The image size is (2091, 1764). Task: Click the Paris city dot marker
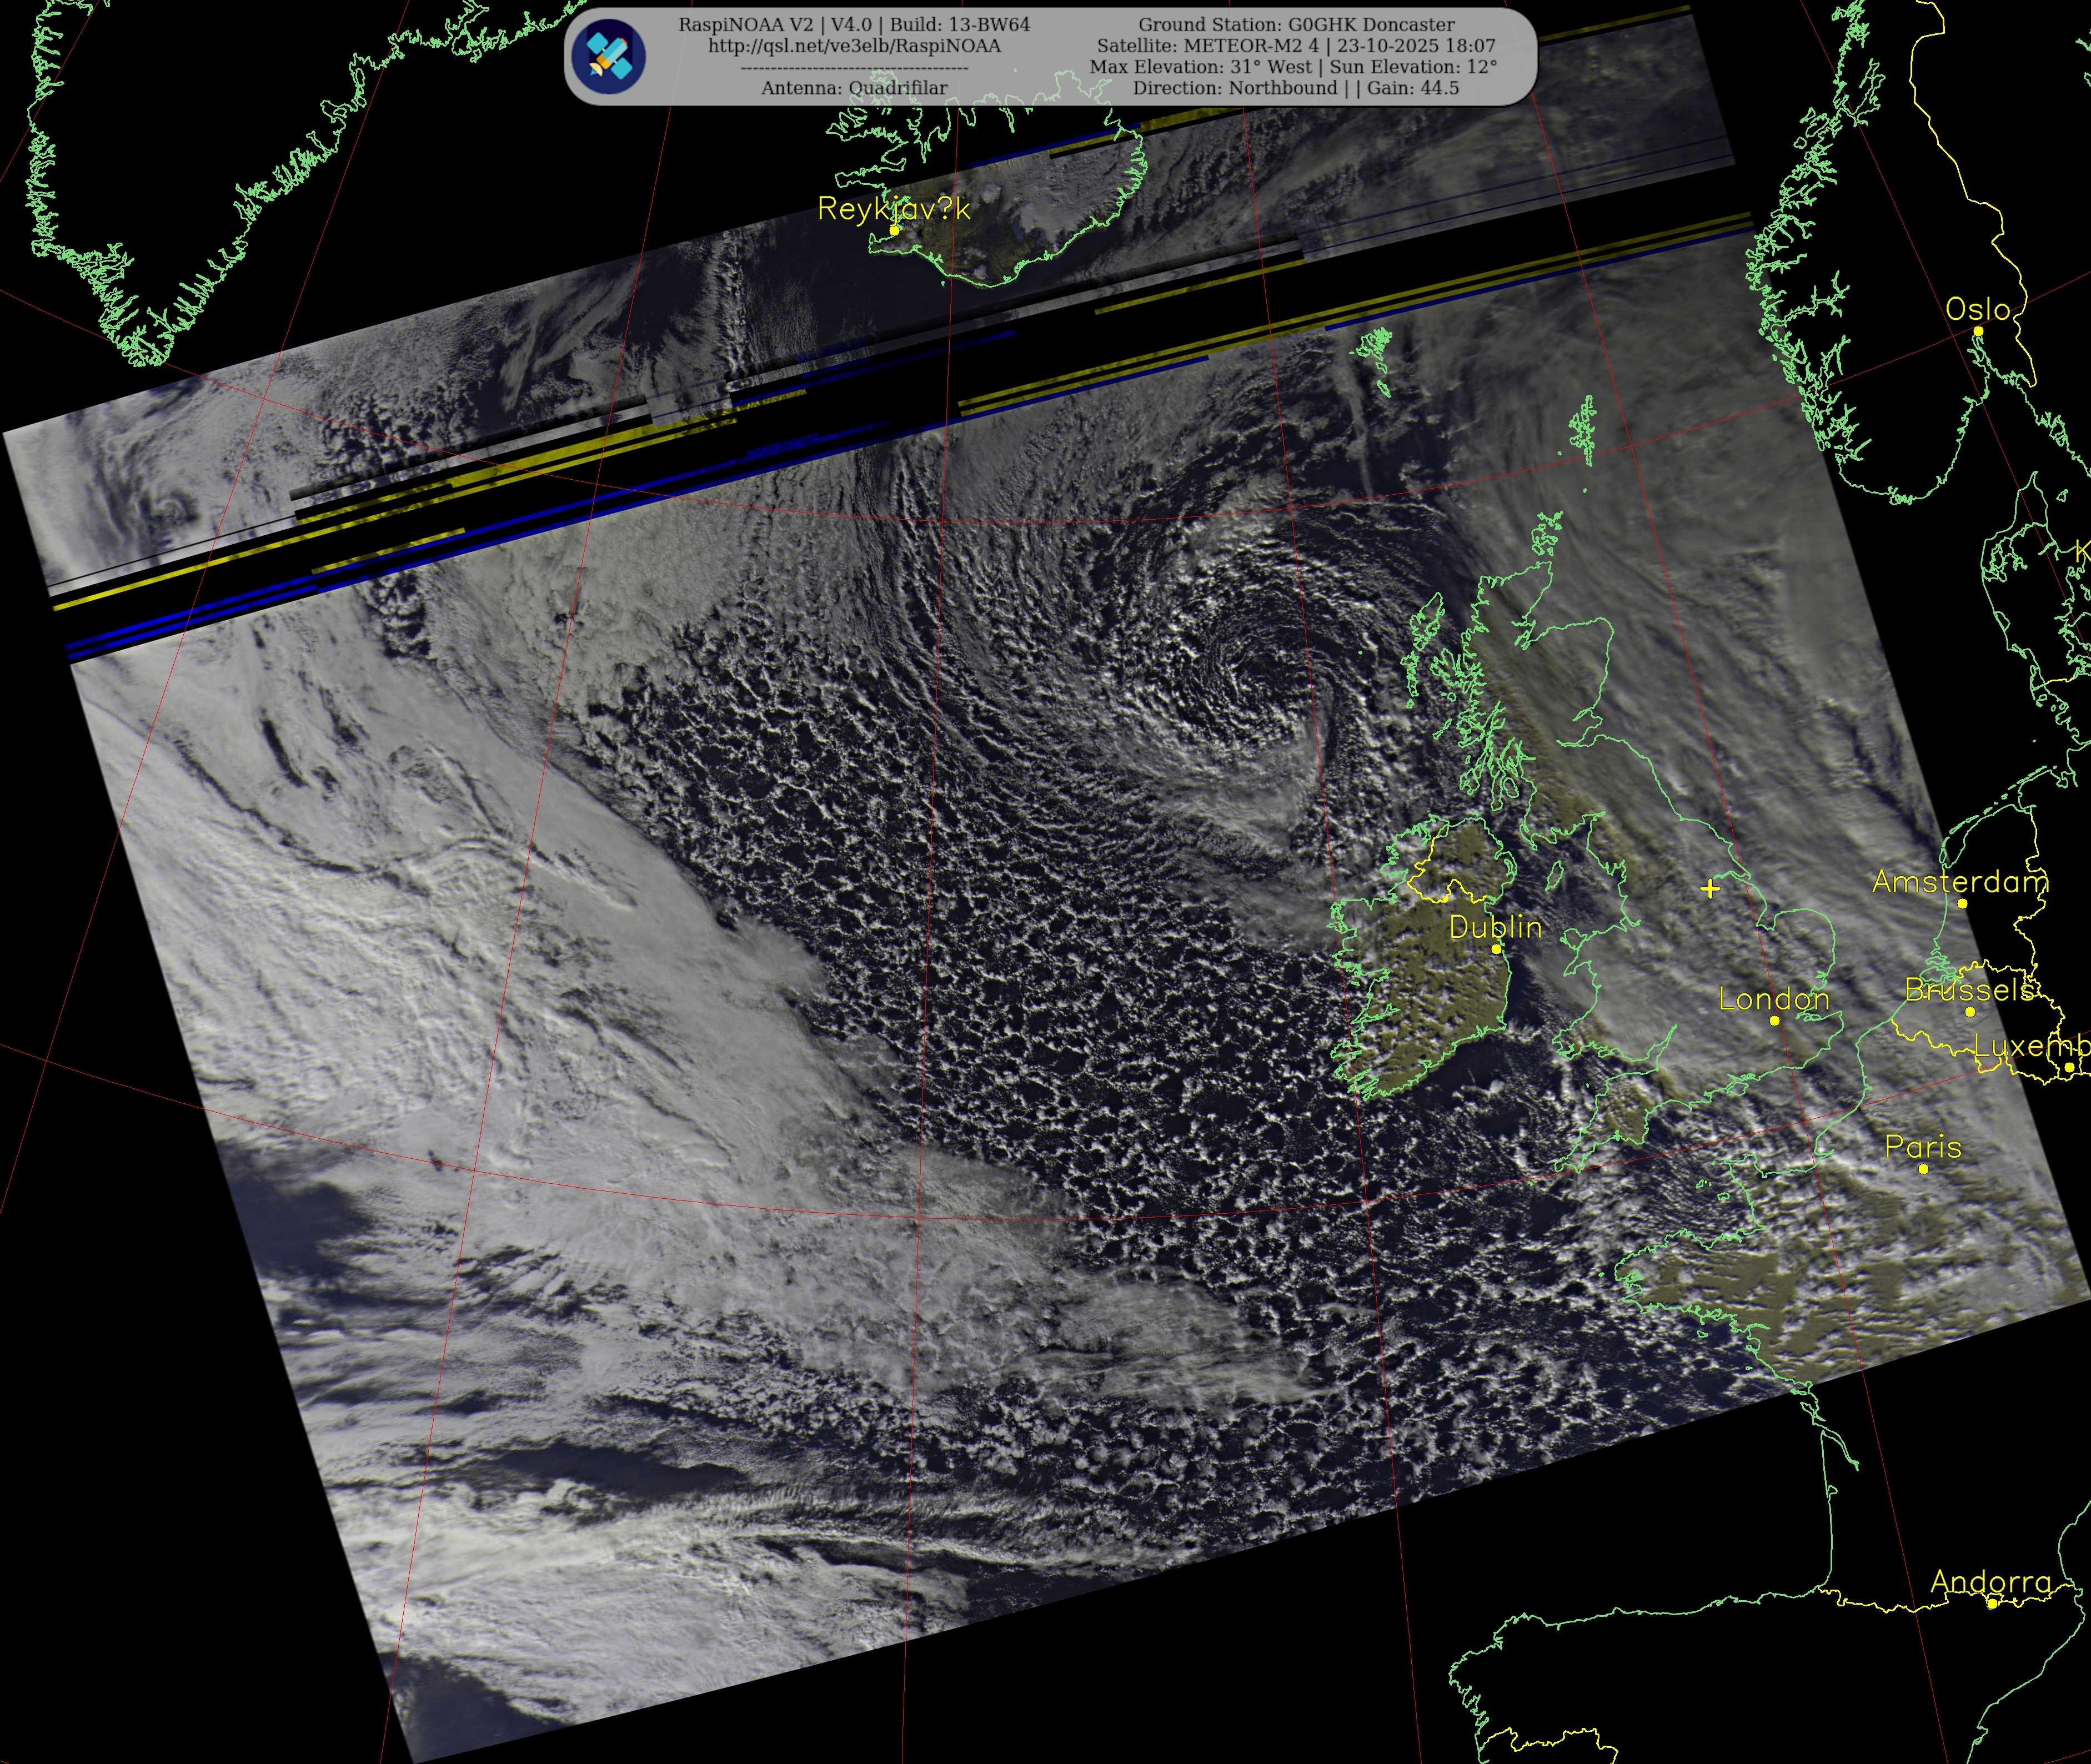1923,1169
